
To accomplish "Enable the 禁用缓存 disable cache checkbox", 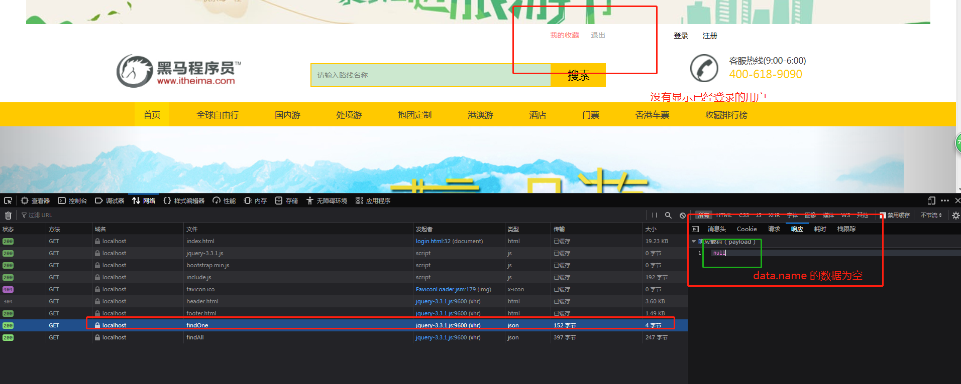I will click(883, 216).
